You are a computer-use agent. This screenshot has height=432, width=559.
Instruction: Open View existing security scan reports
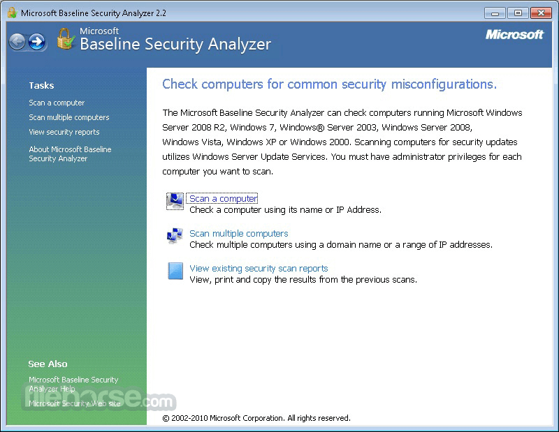(259, 269)
